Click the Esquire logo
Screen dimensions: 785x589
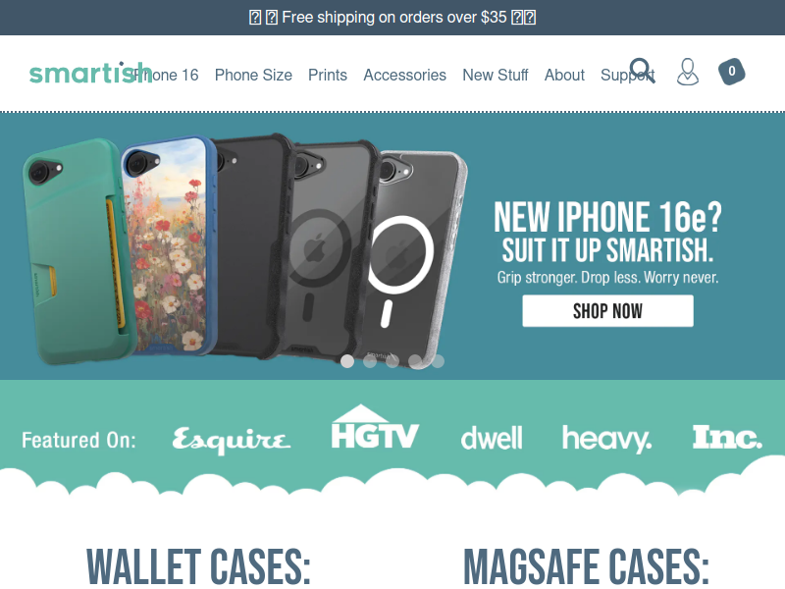click(231, 440)
